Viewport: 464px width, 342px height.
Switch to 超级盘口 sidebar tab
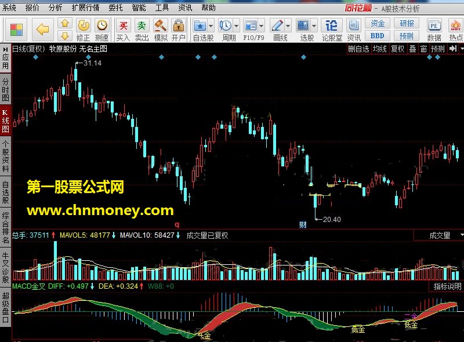(x=5, y=308)
